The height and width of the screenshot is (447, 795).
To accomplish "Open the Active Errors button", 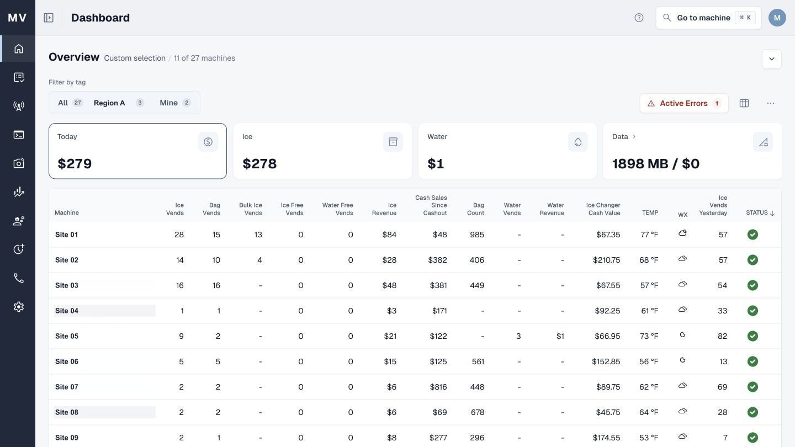I will pos(684,103).
